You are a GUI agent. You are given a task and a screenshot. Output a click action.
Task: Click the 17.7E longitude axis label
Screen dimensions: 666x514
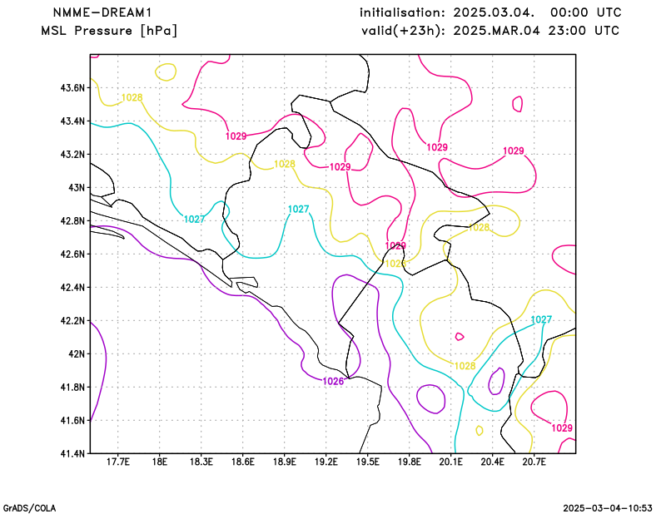(x=117, y=462)
